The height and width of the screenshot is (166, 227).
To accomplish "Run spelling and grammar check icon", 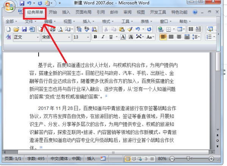I will (87, 29).
